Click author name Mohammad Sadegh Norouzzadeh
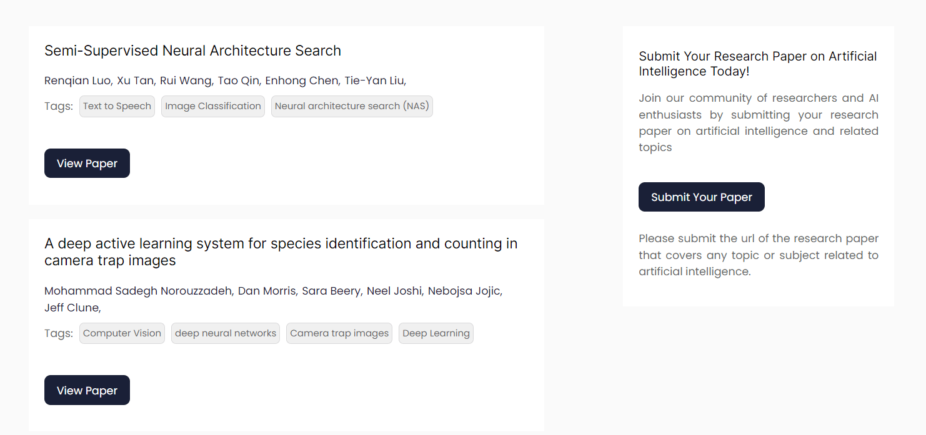 click(138, 291)
